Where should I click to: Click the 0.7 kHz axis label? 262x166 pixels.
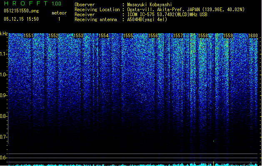click(3, 137)
